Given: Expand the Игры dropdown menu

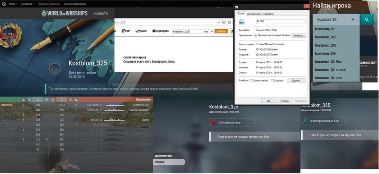Looking at the screenshot, I should [13, 4].
